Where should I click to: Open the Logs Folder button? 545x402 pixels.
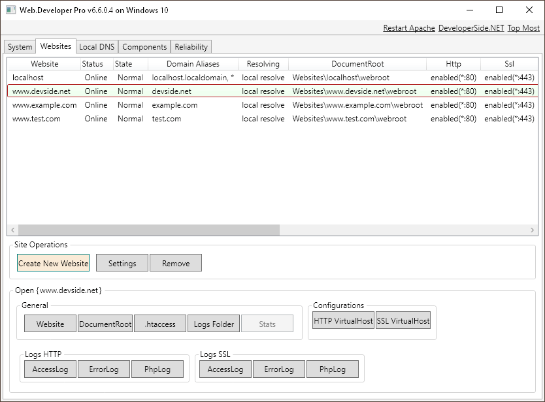pyautogui.click(x=214, y=324)
